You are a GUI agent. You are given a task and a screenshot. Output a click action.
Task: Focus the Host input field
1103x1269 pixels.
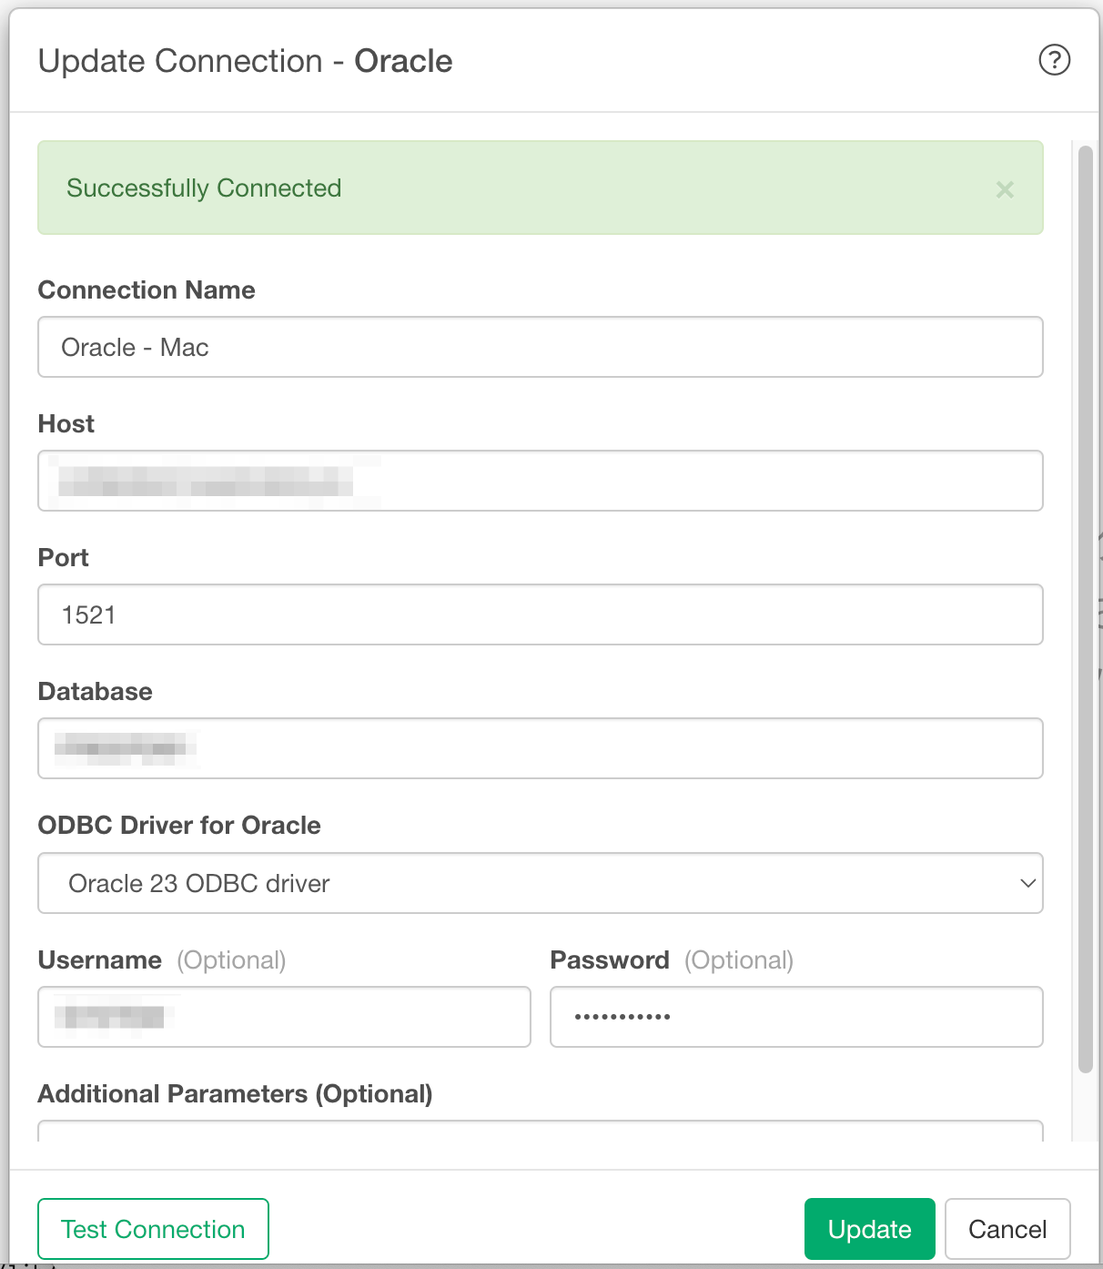point(541,481)
